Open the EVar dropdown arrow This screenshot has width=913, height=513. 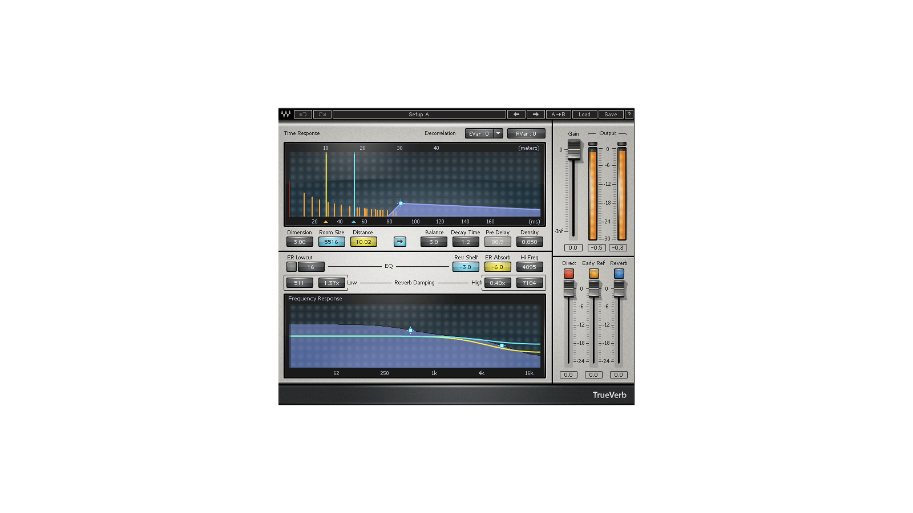pyautogui.click(x=498, y=133)
